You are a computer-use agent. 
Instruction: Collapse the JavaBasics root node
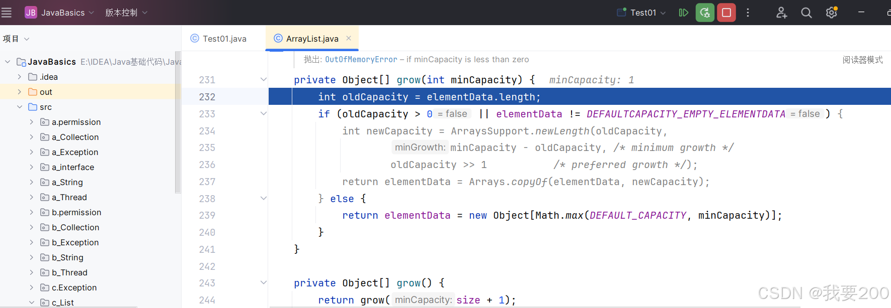coord(8,62)
